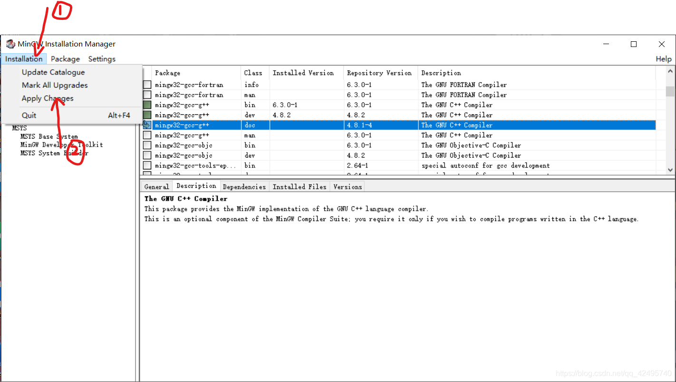
Task: Toggle installed checkbox for mingw32-gcc-g++ bin
Action: (147, 105)
